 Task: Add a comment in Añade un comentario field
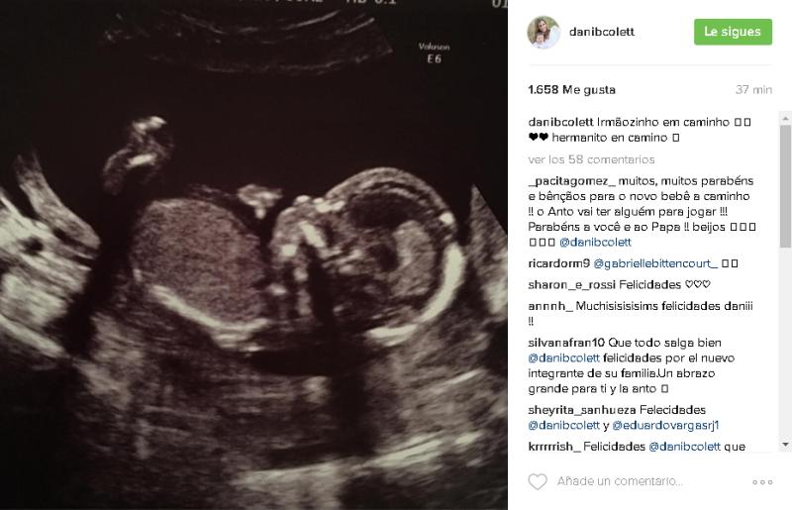(620, 481)
